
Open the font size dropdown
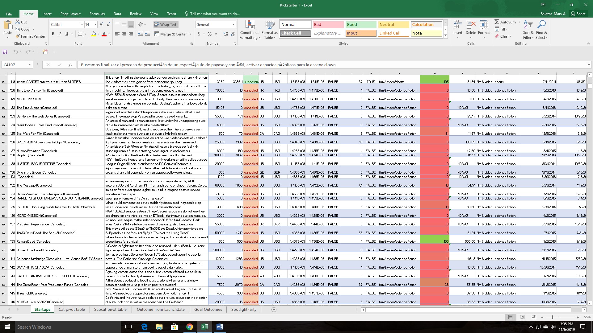[95, 24]
